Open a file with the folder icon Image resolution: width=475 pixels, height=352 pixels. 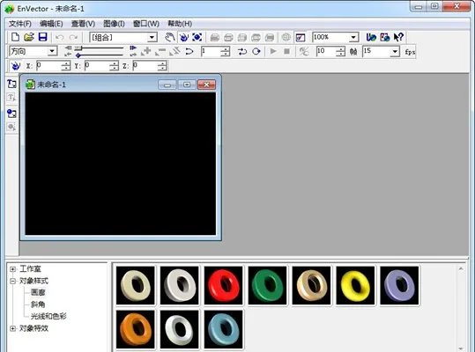click(x=29, y=37)
